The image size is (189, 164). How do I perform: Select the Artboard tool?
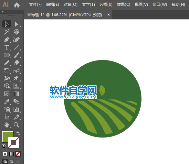pos(7,117)
